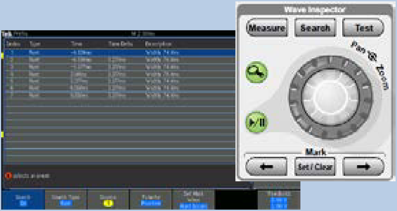Click the green magnifier zoom button
This screenshot has height=211, width=397.
click(254, 72)
